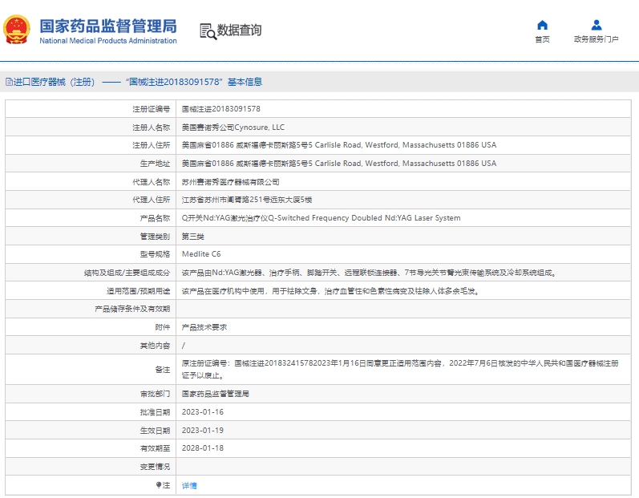Open the 详情 link
Viewport: 639px width, 498px height.
(x=189, y=485)
